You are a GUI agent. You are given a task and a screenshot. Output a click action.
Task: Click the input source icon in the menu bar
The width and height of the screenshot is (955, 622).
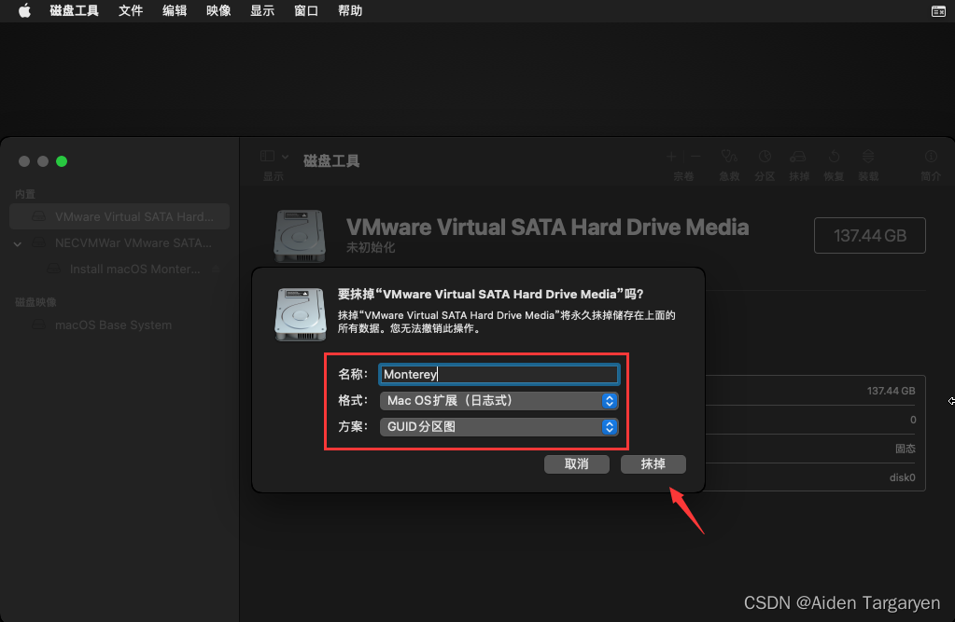[938, 11]
